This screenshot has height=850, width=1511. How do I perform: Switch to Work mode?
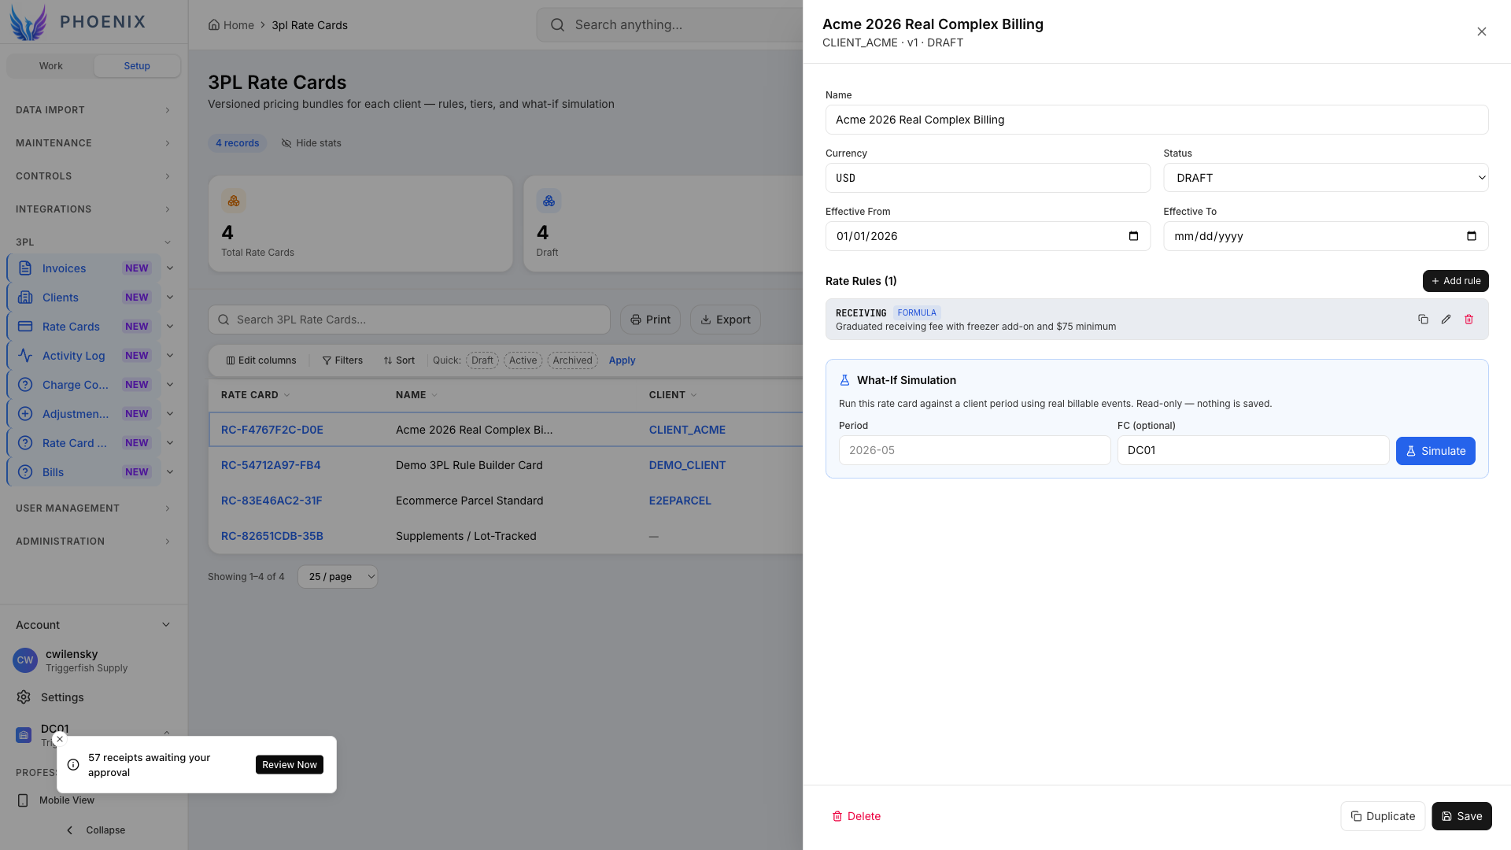pyautogui.click(x=51, y=66)
